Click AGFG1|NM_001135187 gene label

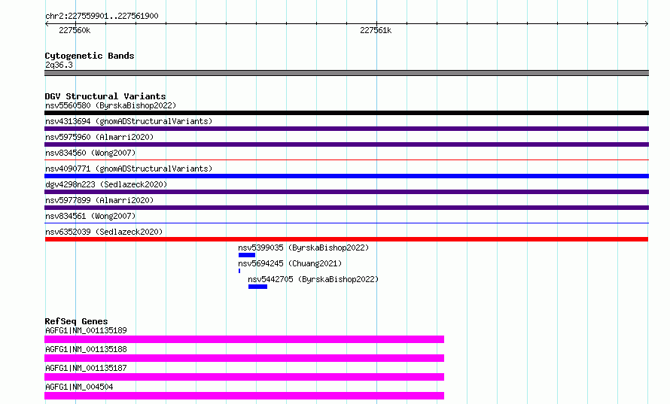point(86,368)
